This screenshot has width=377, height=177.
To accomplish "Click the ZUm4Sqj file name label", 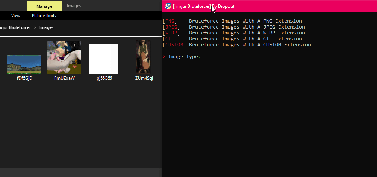I will coord(144,78).
